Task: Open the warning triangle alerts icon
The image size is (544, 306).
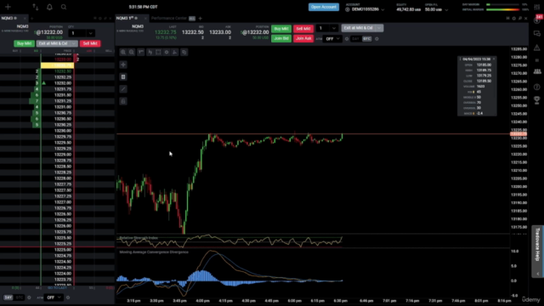Action: click(537, 48)
